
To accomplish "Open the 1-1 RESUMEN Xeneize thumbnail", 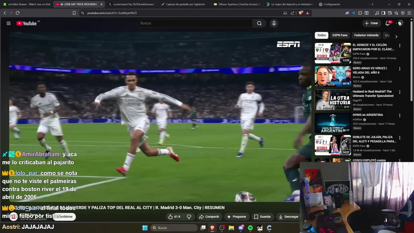I will click(x=333, y=53).
